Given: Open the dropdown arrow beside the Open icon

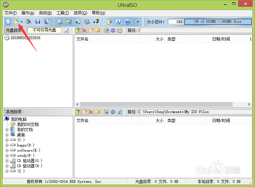Looking at the screenshot, I should (21, 22).
